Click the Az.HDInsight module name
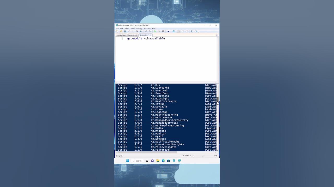334x187 pixels. [160, 99]
